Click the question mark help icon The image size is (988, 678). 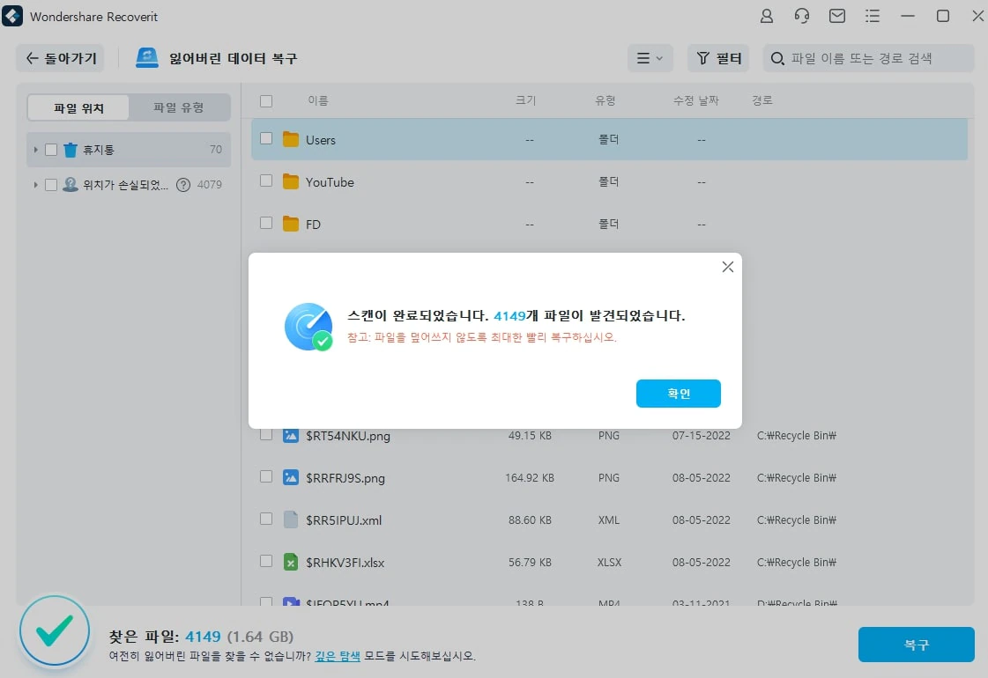pos(182,184)
